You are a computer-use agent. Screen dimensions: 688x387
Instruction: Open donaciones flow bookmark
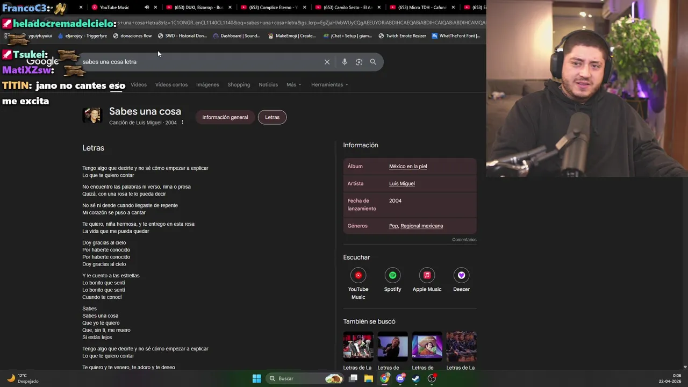pos(132,36)
